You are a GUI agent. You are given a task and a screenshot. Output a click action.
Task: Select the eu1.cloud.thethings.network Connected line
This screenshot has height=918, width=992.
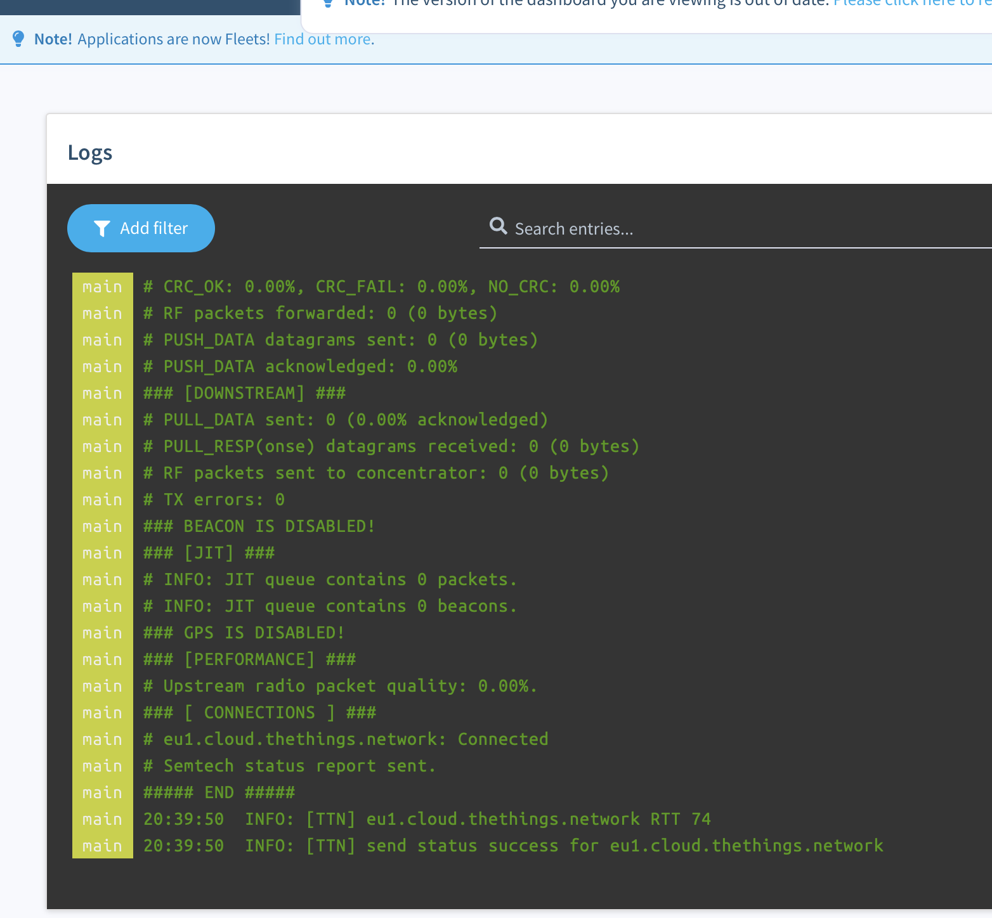(346, 739)
